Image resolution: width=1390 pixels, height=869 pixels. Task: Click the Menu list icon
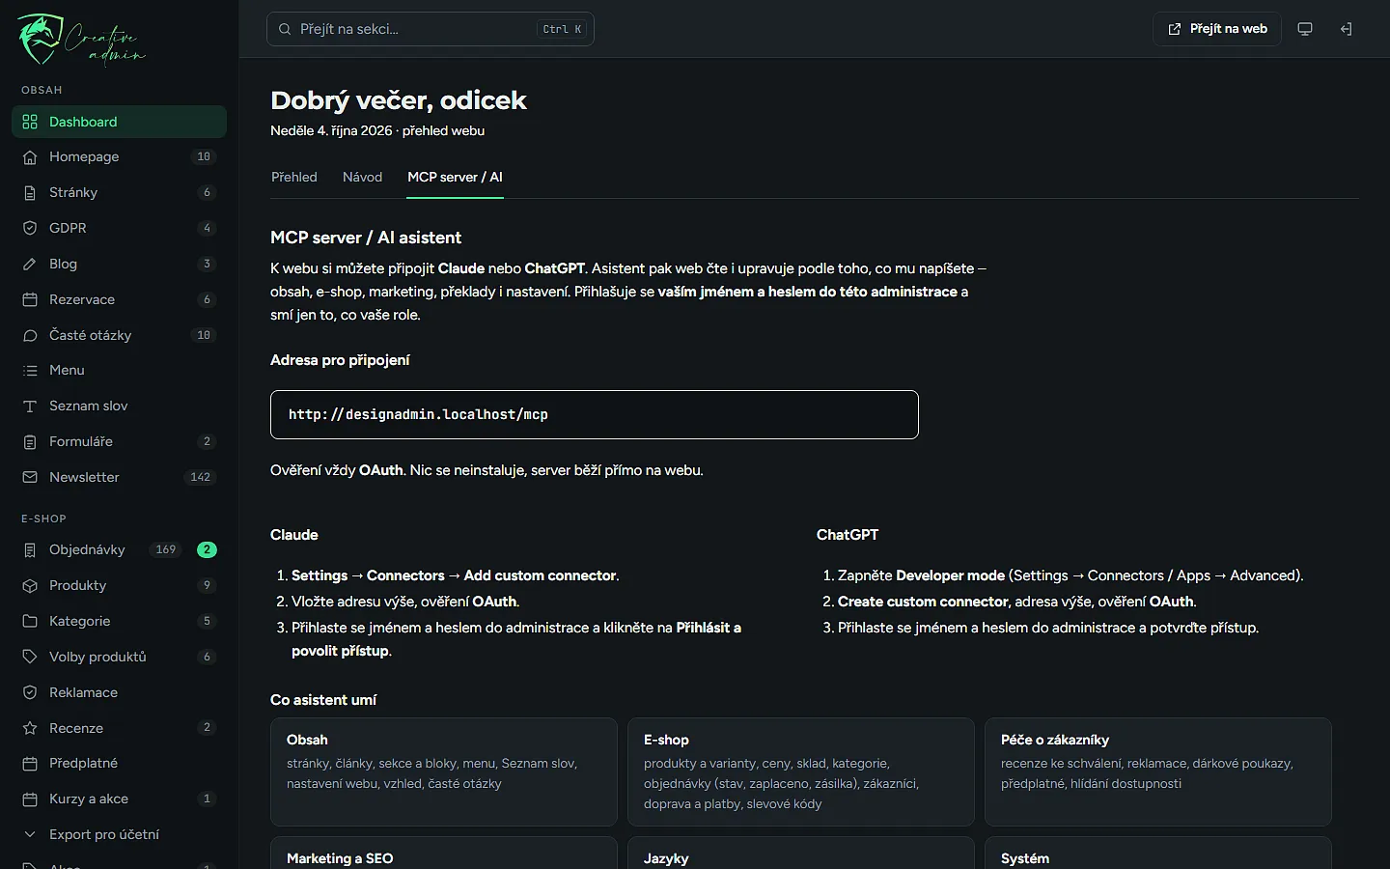point(30,371)
